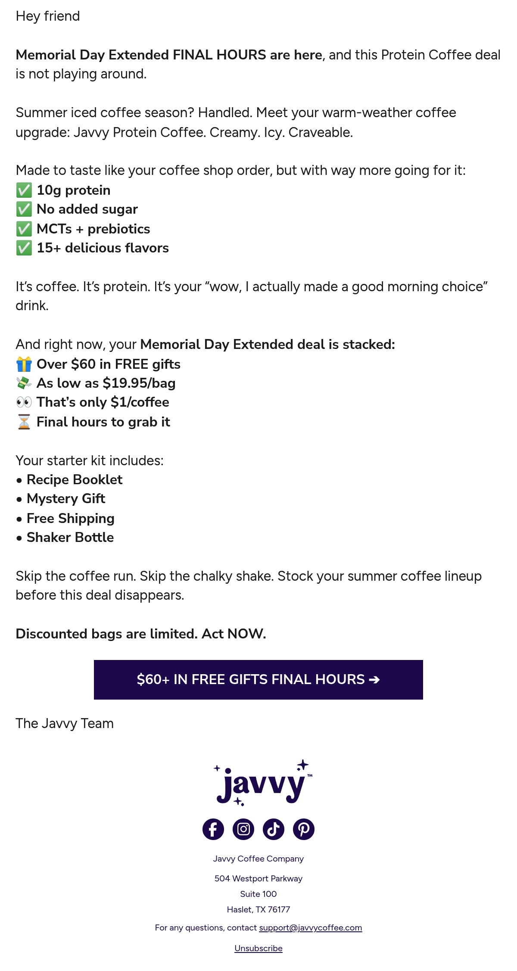Open Javvy's Instagram icon
517x971 pixels.
[x=243, y=829]
